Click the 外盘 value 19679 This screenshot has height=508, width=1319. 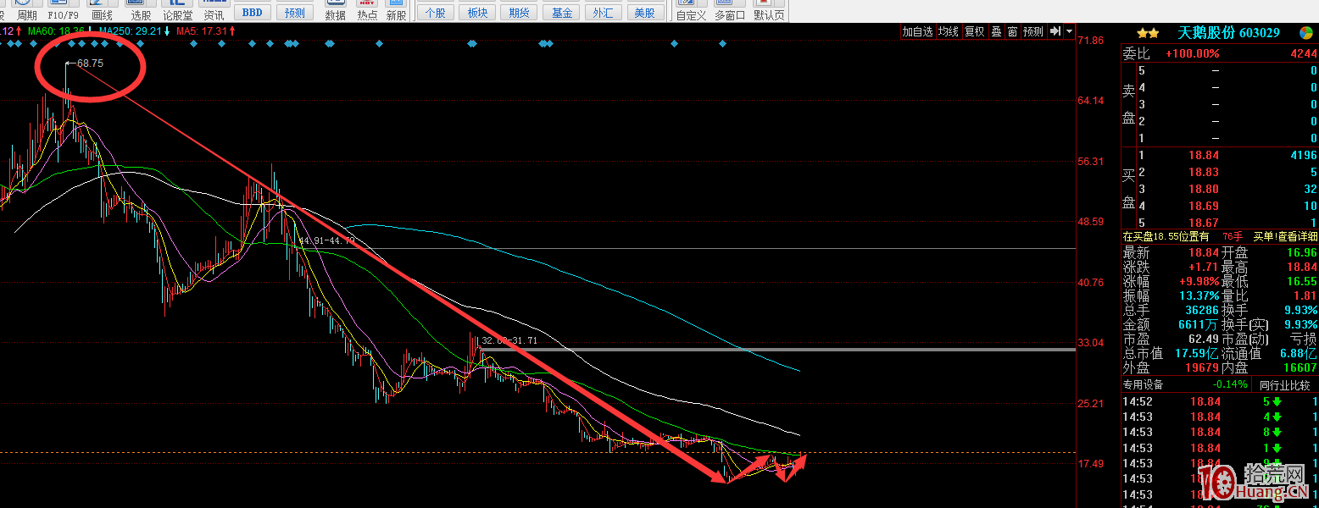pos(1202,368)
